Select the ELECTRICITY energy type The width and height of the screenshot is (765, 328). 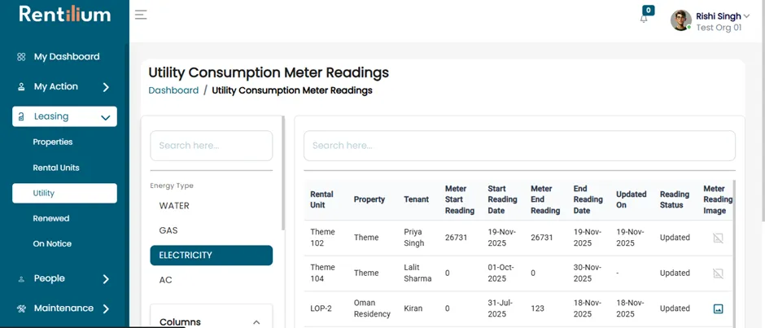coord(212,256)
